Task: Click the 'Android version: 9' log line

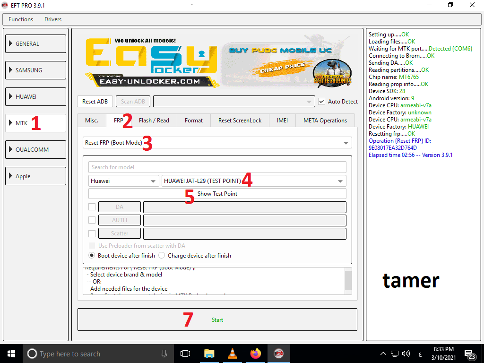Action: 391,98
